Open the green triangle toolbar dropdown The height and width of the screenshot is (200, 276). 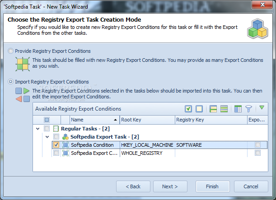coord(262,107)
